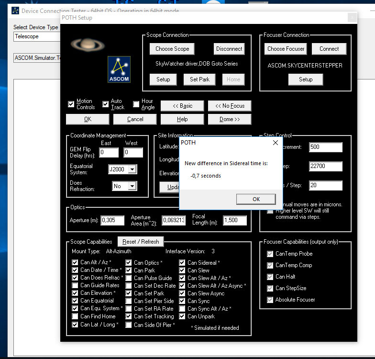The image size is (375, 359).
Task: Toggle Can Date / Time checkbox
Action: [75, 270]
